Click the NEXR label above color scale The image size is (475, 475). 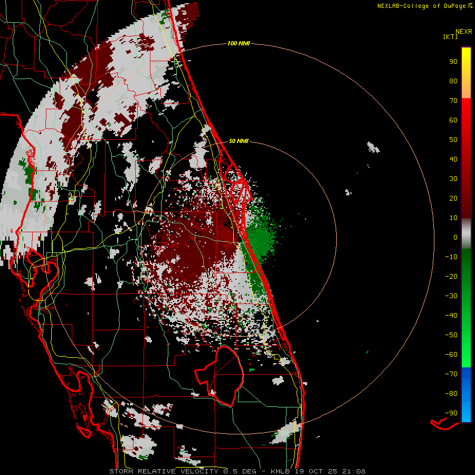coord(464,32)
